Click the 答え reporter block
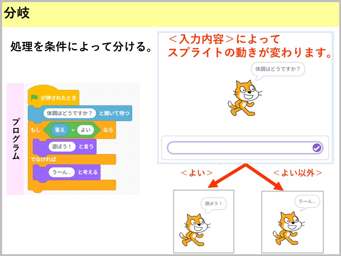 60,130
